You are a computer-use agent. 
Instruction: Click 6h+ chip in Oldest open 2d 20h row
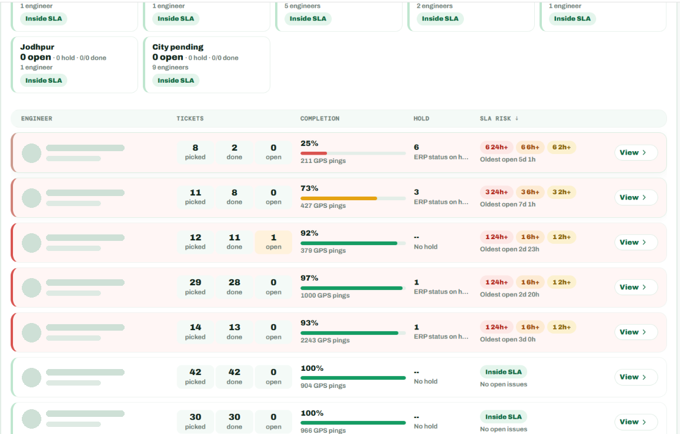(530, 282)
